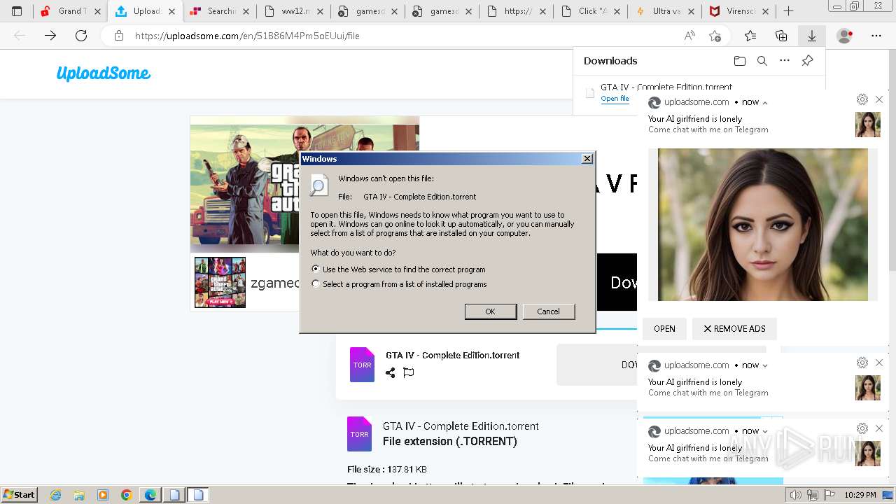Click REMOVE ADS button on notification
The height and width of the screenshot is (504, 896).
(734, 328)
